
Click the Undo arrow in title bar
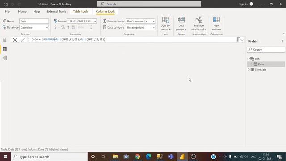click(13, 4)
